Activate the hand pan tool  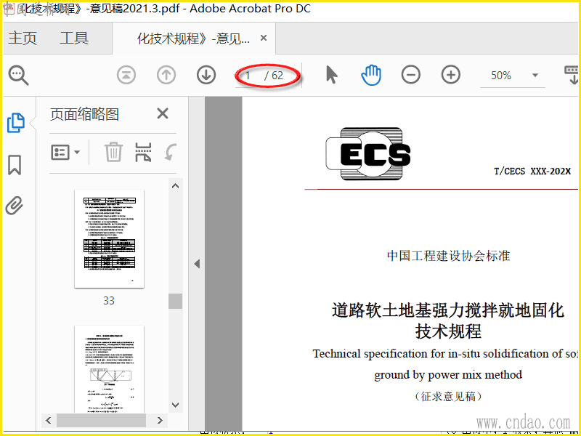(x=371, y=76)
